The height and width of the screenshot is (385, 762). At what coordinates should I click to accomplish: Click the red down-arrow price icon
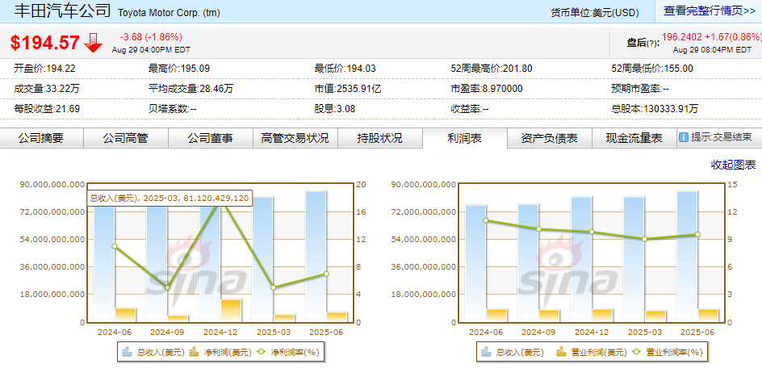94,42
